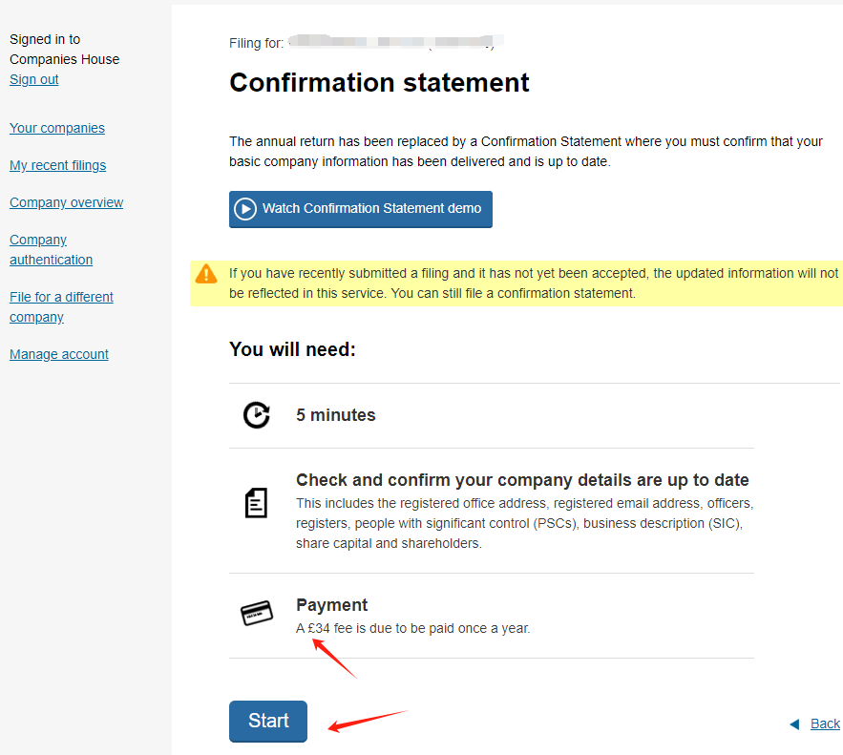Go to Company overview
The width and height of the screenshot is (843, 755).
(x=66, y=202)
